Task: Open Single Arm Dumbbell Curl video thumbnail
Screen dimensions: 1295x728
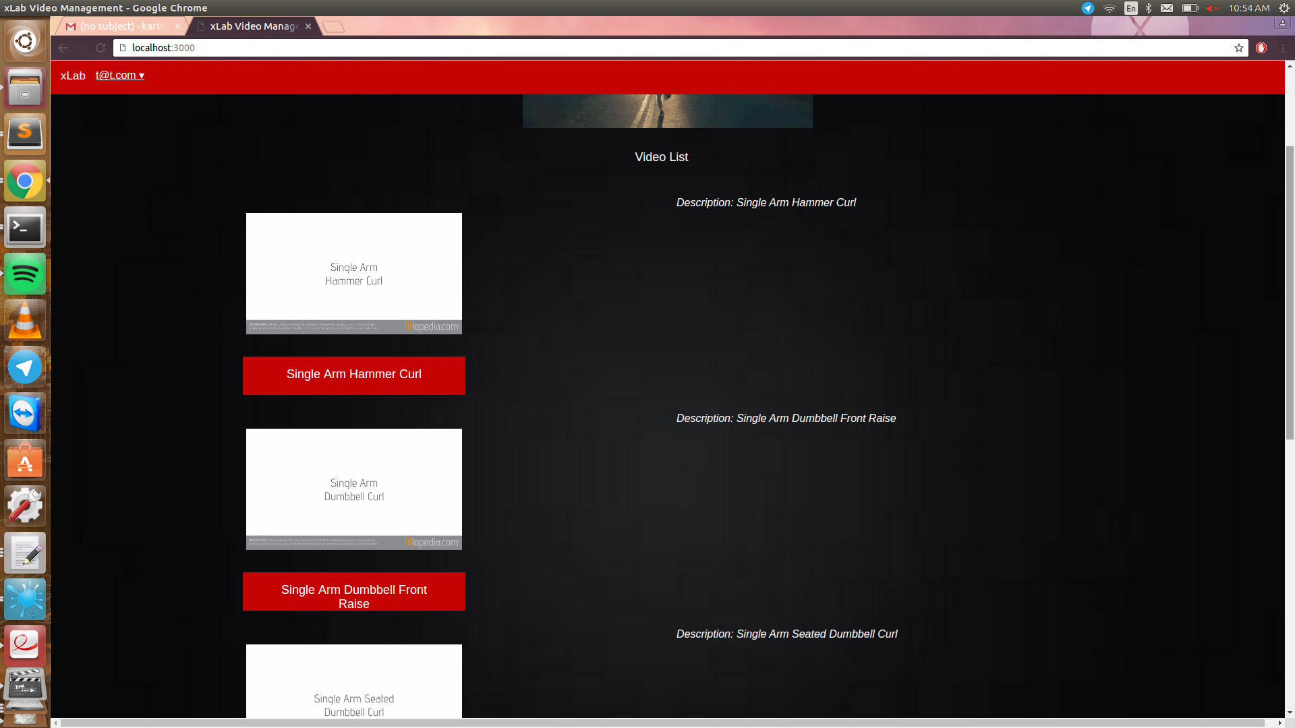Action: pos(353,489)
